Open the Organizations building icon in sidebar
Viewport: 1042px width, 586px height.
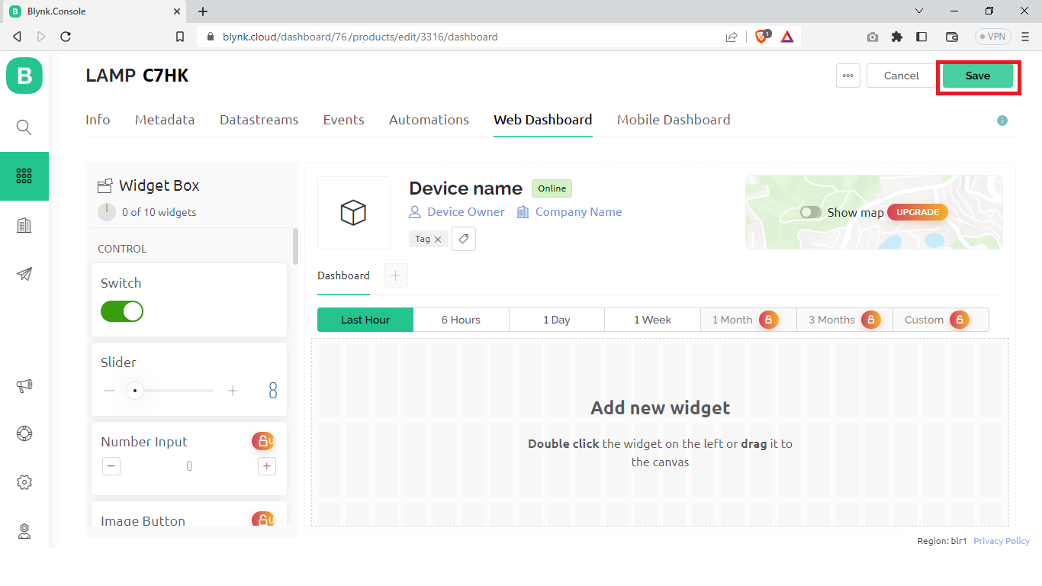(24, 224)
